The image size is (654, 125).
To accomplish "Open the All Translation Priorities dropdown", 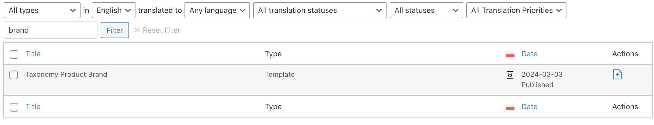I will point(516,10).
